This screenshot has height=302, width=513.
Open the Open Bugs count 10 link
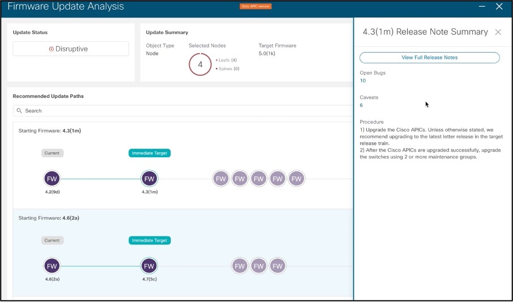click(x=362, y=81)
